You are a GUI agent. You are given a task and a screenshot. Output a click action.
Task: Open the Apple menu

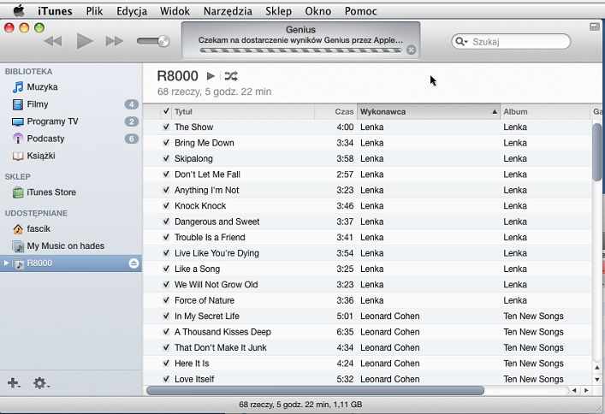19,11
